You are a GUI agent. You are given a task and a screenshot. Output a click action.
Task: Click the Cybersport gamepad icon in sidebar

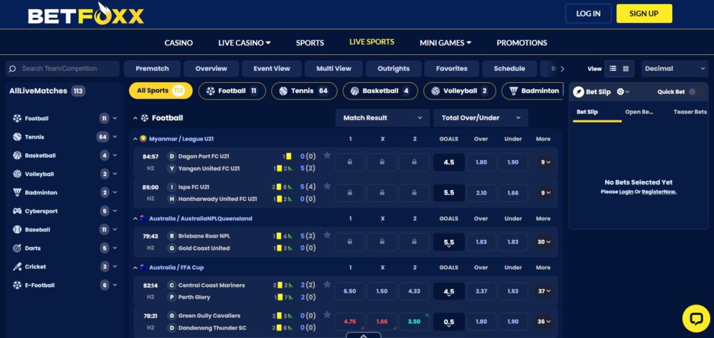click(x=17, y=211)
